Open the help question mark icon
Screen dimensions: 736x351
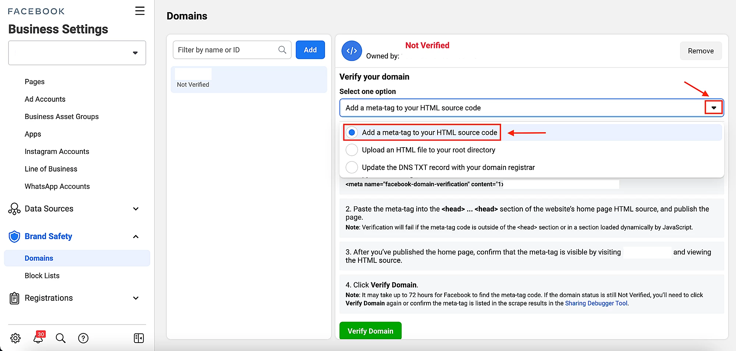pyautogui.click(x=84, y=338)
